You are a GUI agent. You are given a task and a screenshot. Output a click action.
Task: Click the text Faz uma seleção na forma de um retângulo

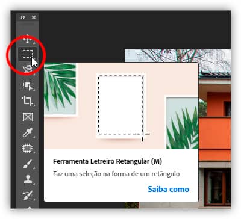click(x=116, y=174)
